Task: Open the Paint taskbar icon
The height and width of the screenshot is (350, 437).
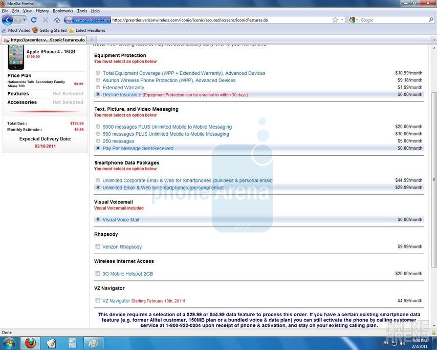Action: 93,343
